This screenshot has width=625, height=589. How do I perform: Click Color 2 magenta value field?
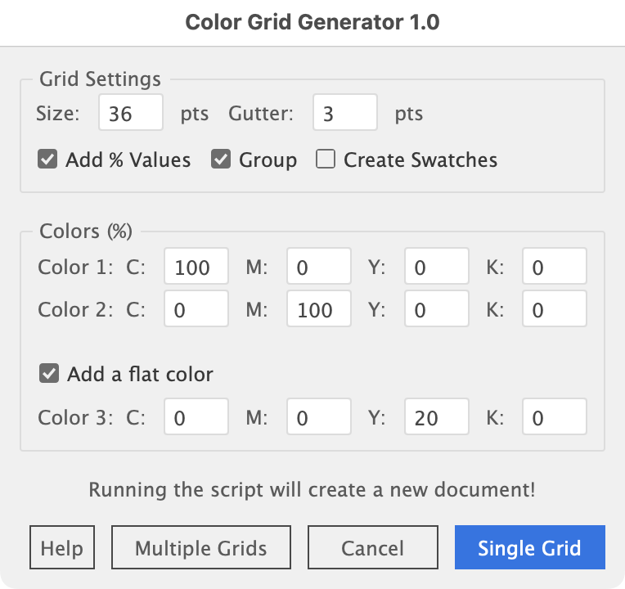(318, 310)
